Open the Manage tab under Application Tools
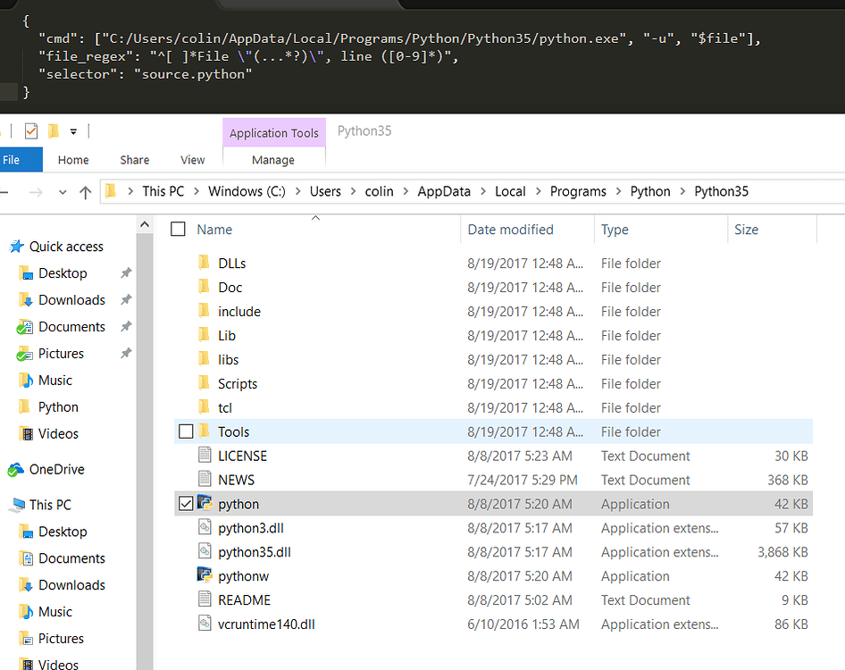This screenshot has width=845, height=670. coord(273,160)
